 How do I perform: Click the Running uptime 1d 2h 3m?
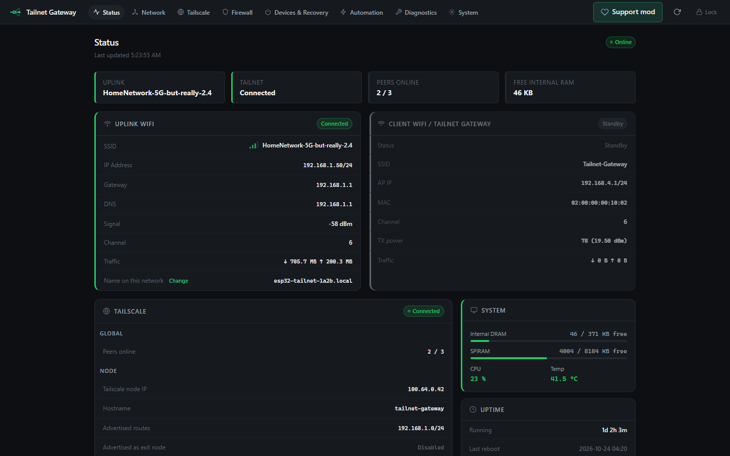click(x=614, y=430)
